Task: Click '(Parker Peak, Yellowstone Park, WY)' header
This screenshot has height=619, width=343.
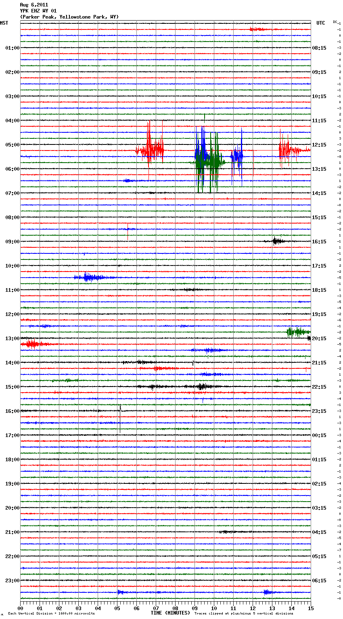Action: [69, 17]
